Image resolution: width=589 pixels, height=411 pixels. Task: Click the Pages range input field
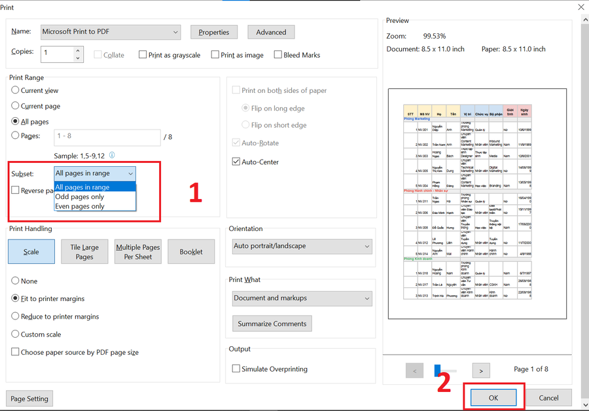[107, 137]
